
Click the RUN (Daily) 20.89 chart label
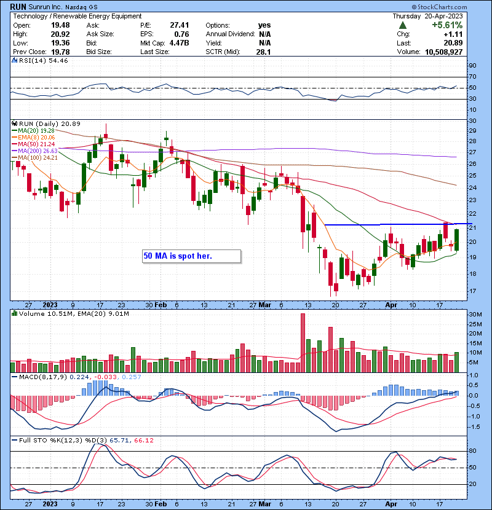[49, 124]
